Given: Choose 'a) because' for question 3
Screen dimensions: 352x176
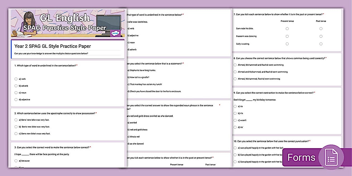Looking at the screenshot, I should pos(16,161).
